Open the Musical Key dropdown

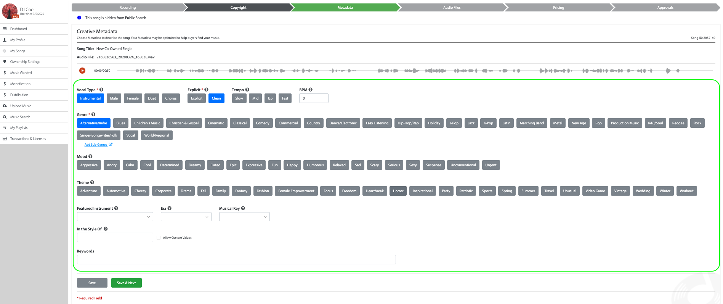244,217
